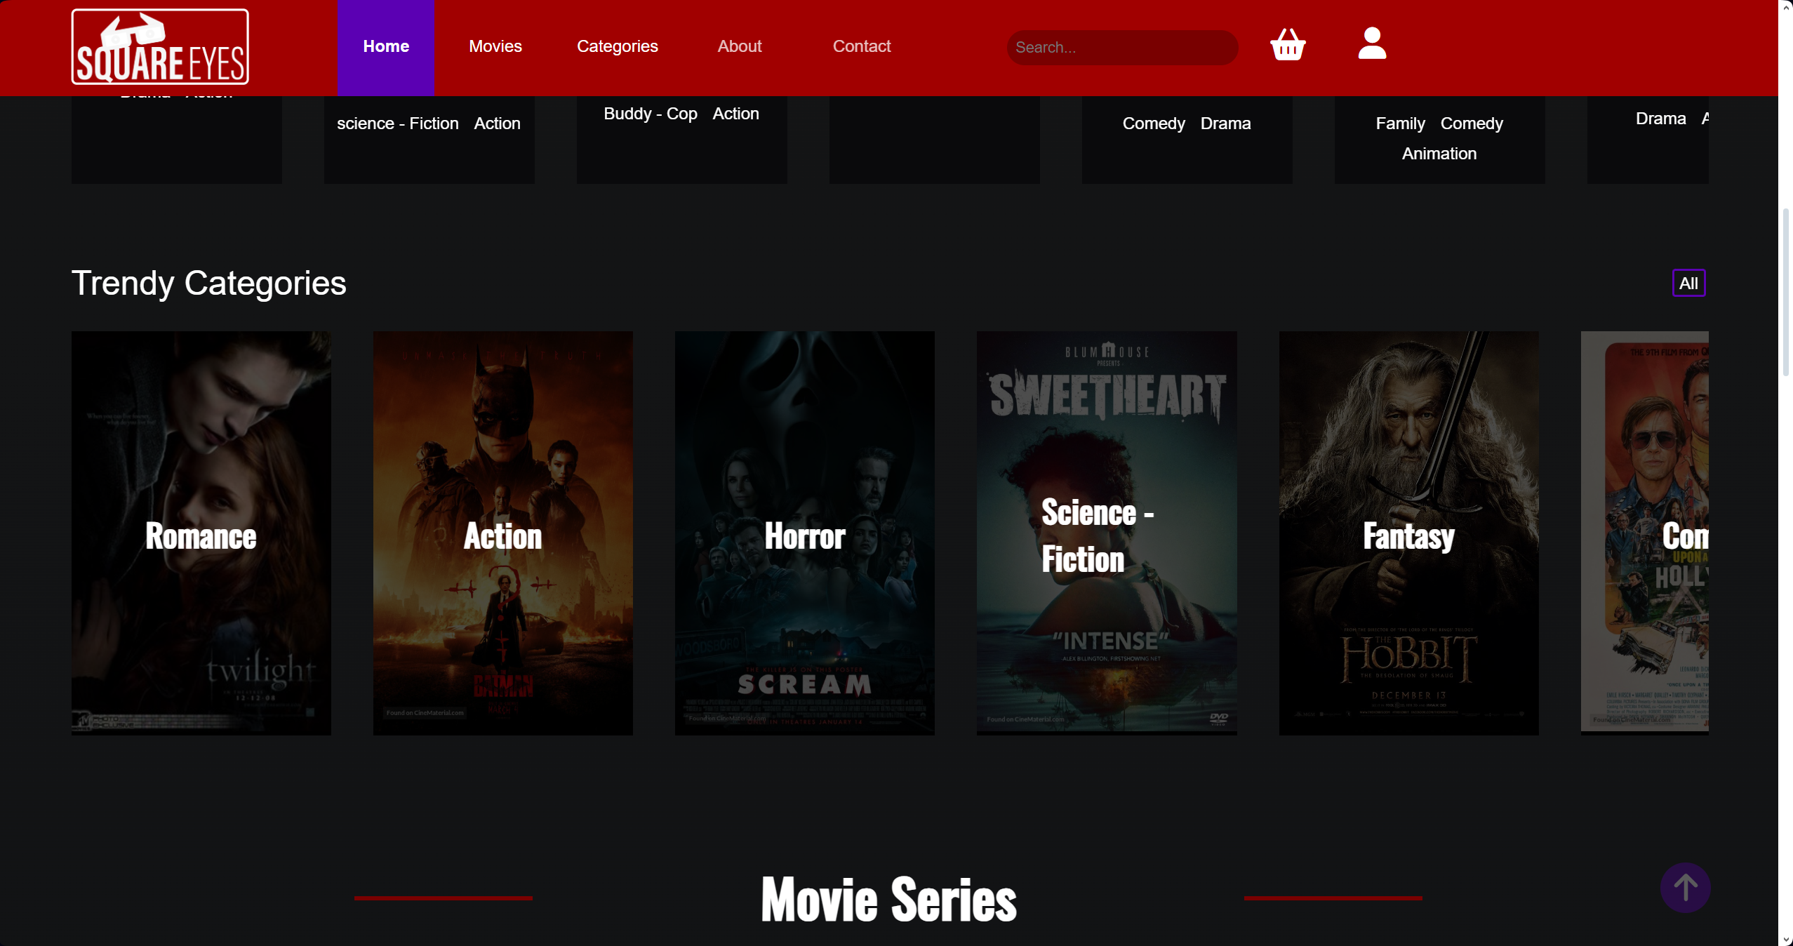Screen dimensions: 1793x946
Task: Open the Movies page
Action: [495, 46]
